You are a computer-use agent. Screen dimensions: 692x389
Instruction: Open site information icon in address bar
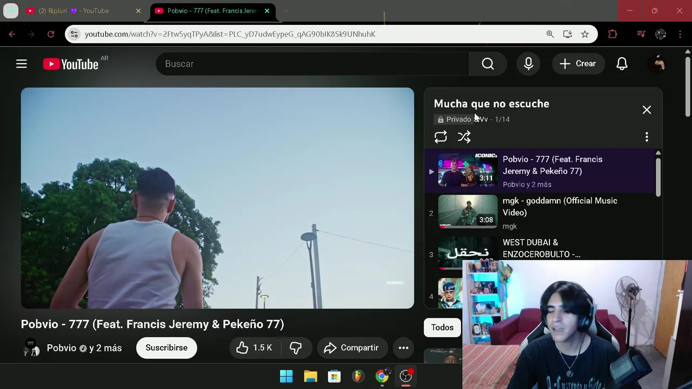[74, 34]
